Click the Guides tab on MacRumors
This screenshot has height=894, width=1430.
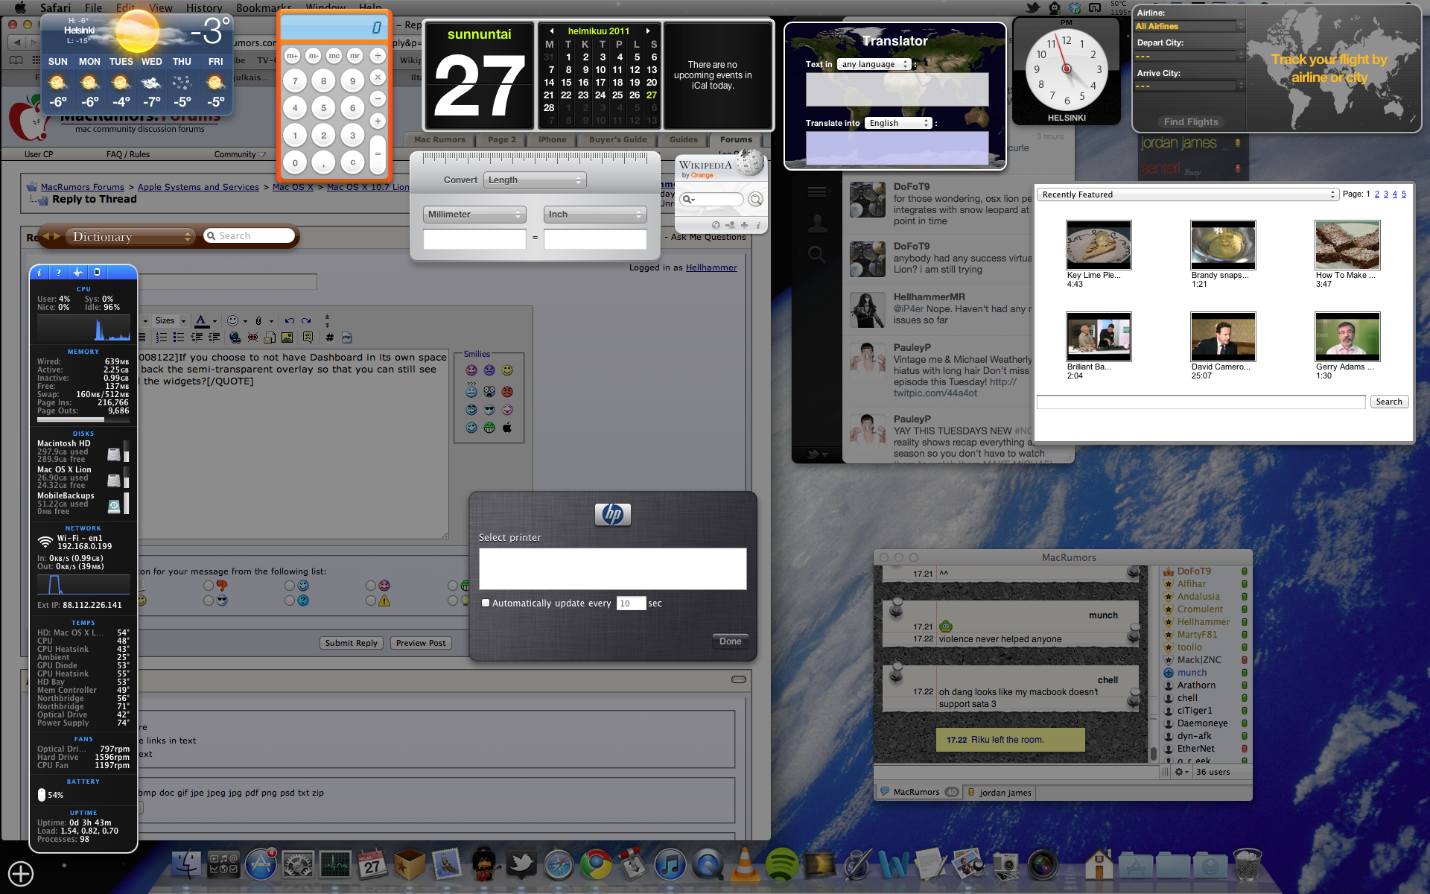pos(681,140)
